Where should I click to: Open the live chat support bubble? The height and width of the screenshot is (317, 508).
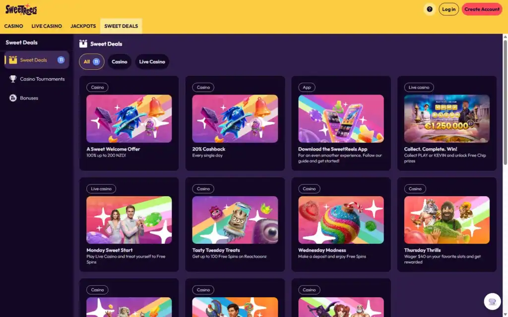[x=492, y=302]
